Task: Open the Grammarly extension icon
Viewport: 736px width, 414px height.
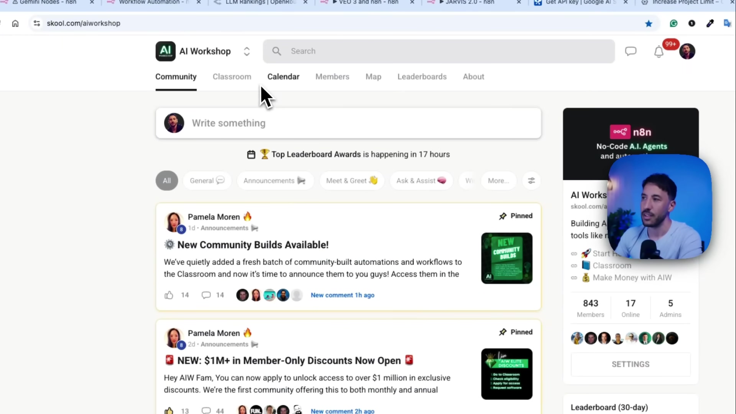Action: click(x=674, y=23)
